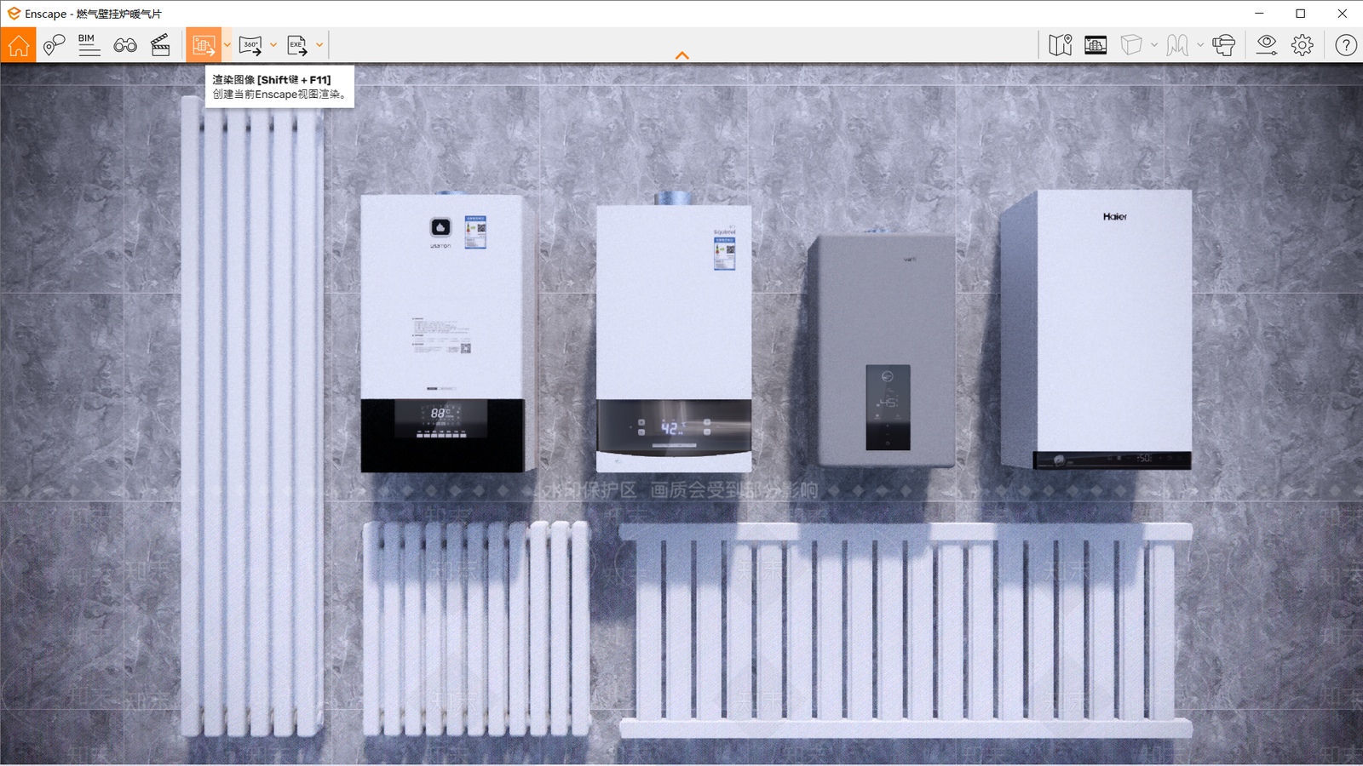Click the boiler displaying 88
The image size is (1363, 766).
pos(448,332)
